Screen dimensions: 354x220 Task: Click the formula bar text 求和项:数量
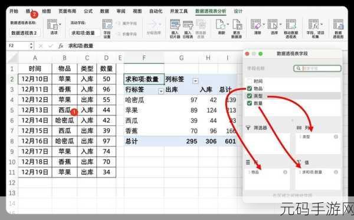(x=81, y=46)
